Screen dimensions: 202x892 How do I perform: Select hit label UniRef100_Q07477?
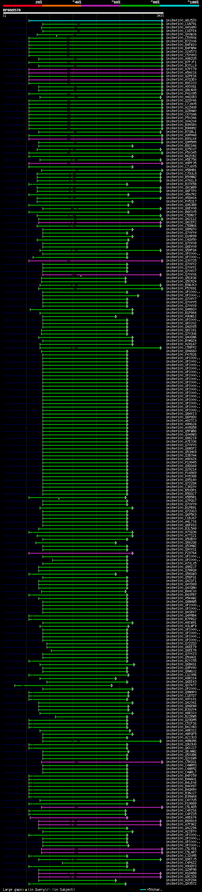181,685
